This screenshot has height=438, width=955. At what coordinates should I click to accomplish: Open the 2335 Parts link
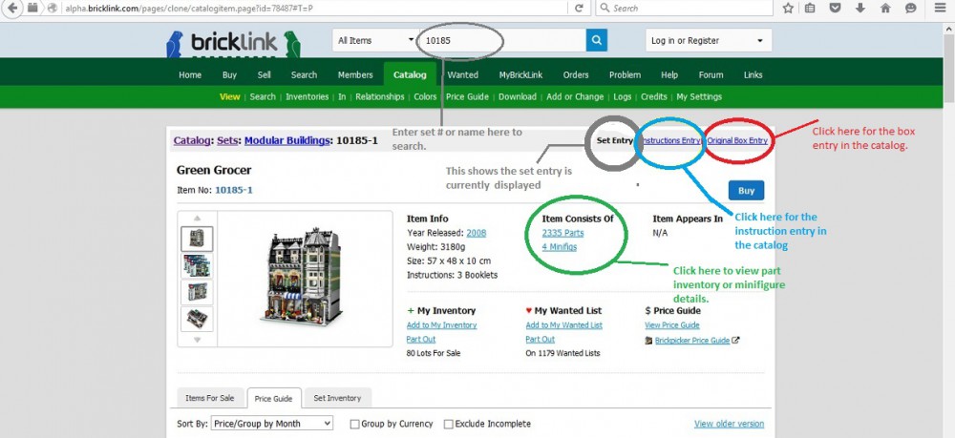coord(562,233)
